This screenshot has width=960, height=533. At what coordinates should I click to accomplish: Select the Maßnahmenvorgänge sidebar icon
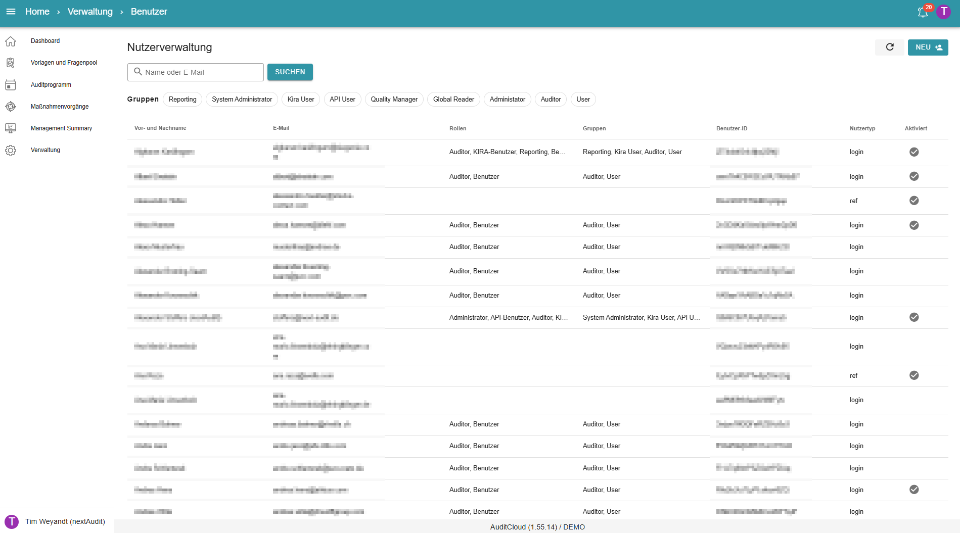click(11, 107)
